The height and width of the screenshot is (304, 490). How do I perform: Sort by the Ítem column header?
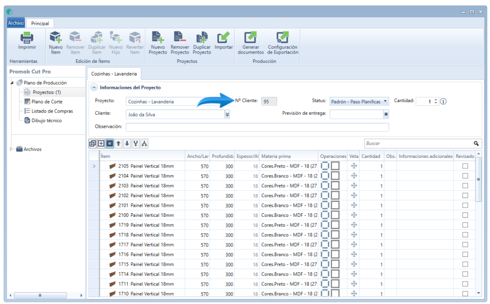point(142,156)
